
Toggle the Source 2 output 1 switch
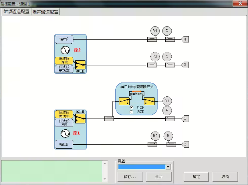pos(80,65)
